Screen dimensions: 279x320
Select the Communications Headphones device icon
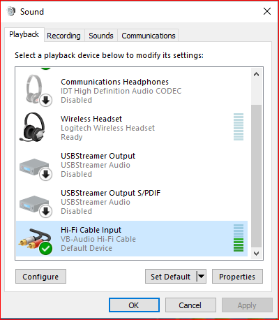point(36,90)
